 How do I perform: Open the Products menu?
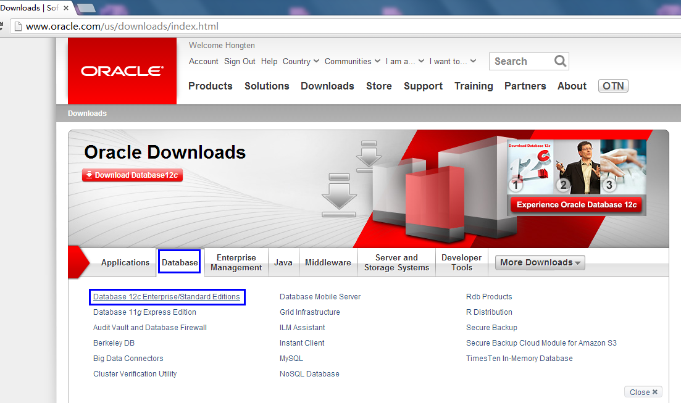coord(210,86)
